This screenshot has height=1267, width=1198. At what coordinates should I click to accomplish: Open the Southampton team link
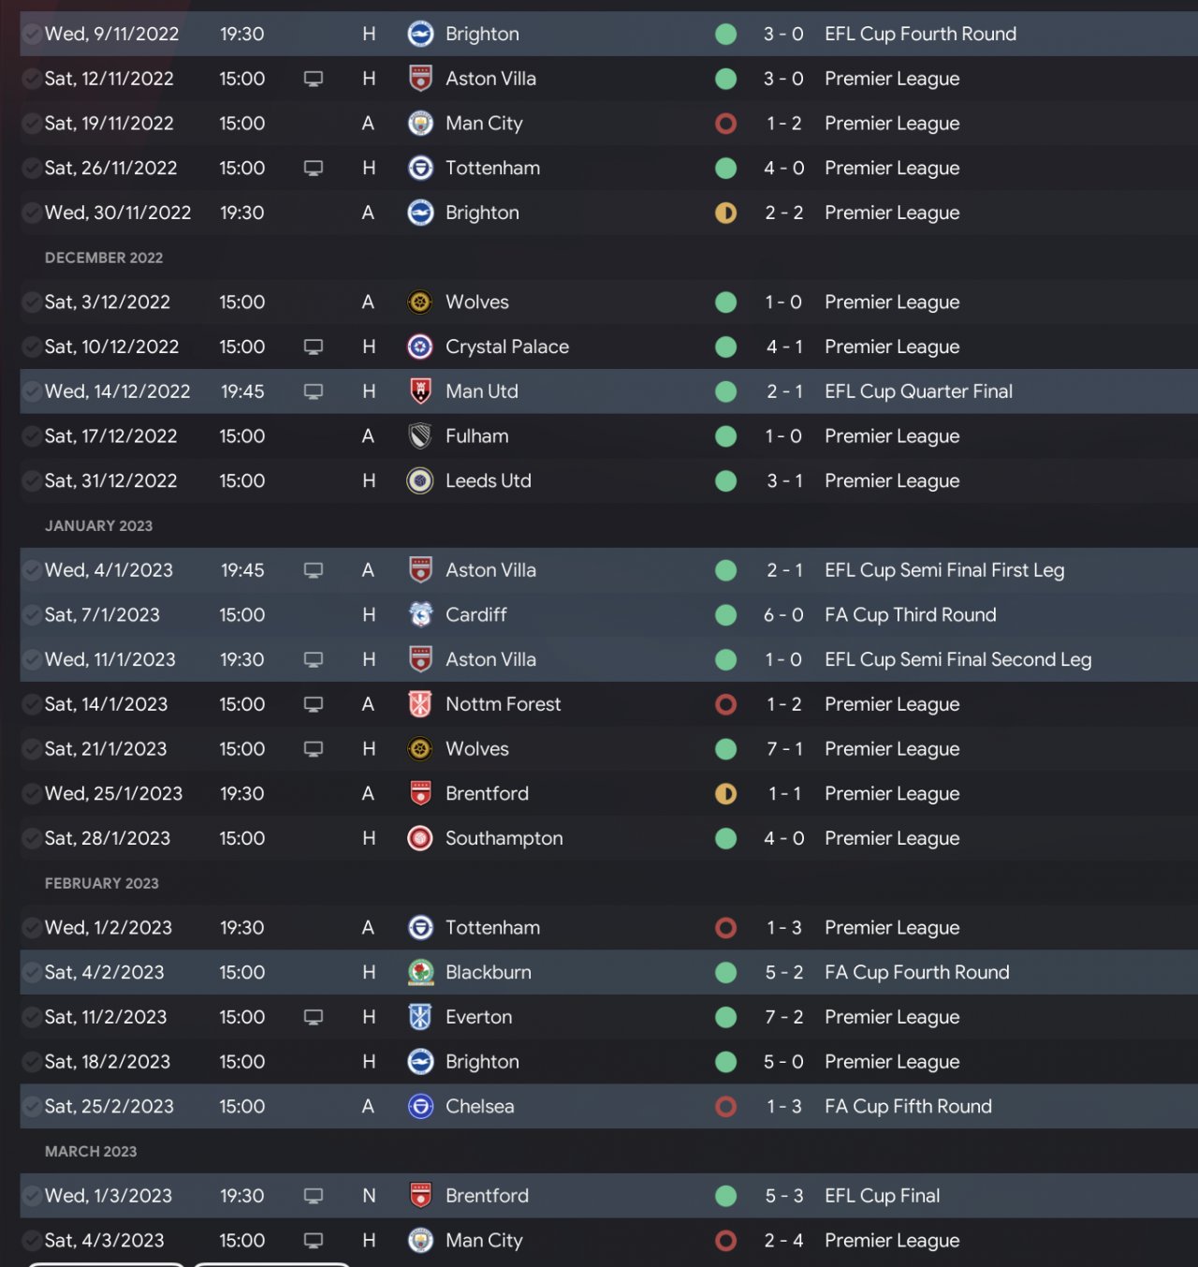[x=504, y=839]
